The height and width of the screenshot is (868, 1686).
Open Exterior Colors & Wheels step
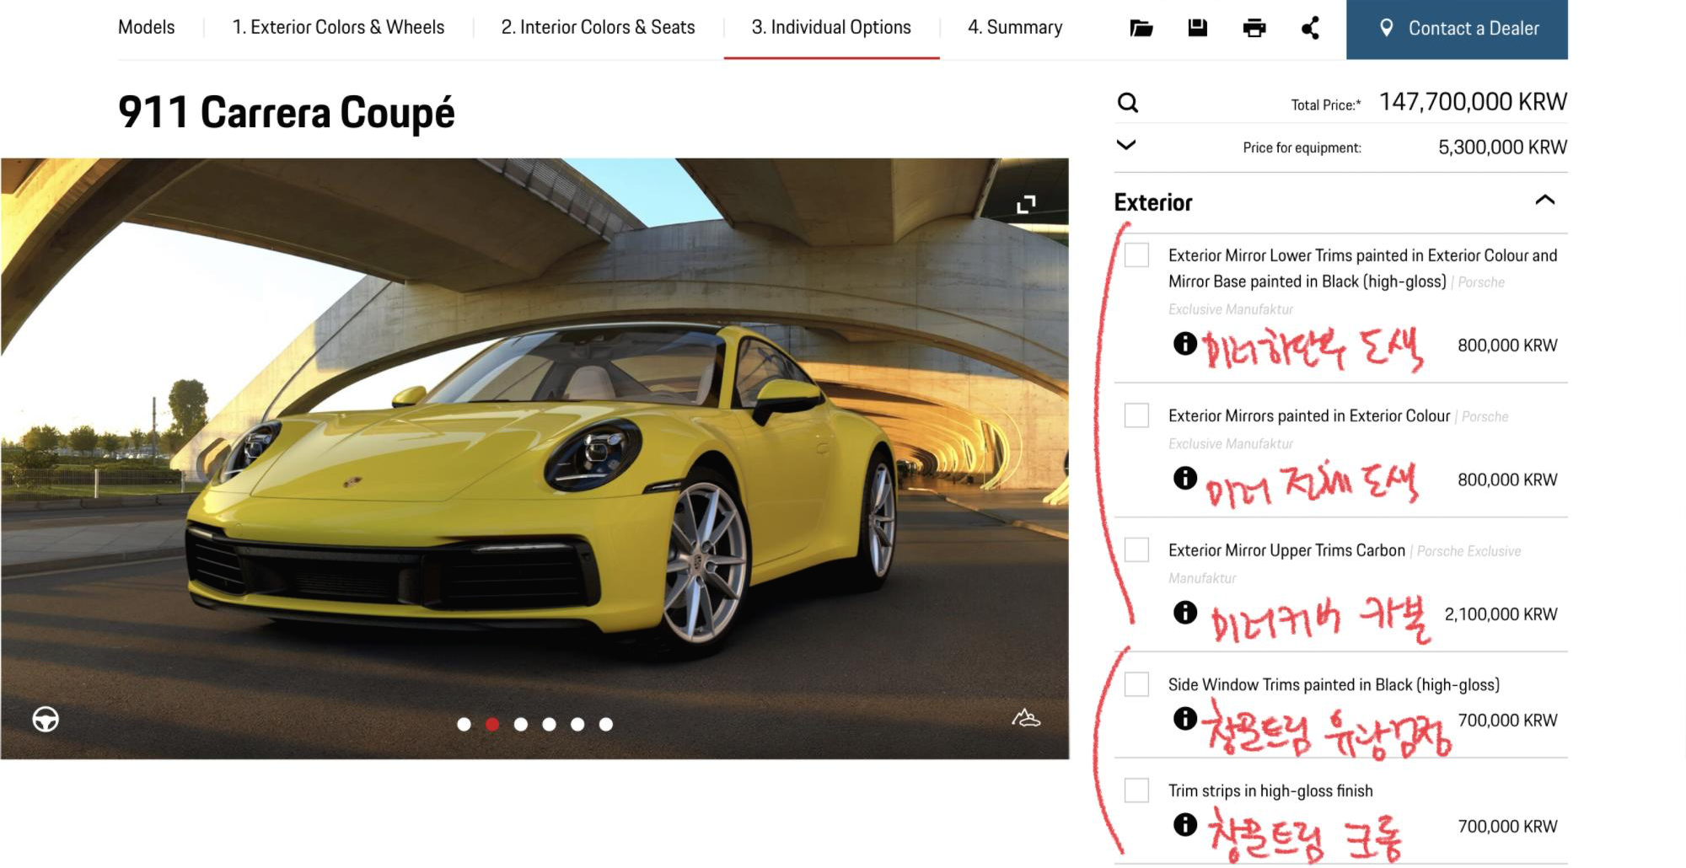[338, 28]
